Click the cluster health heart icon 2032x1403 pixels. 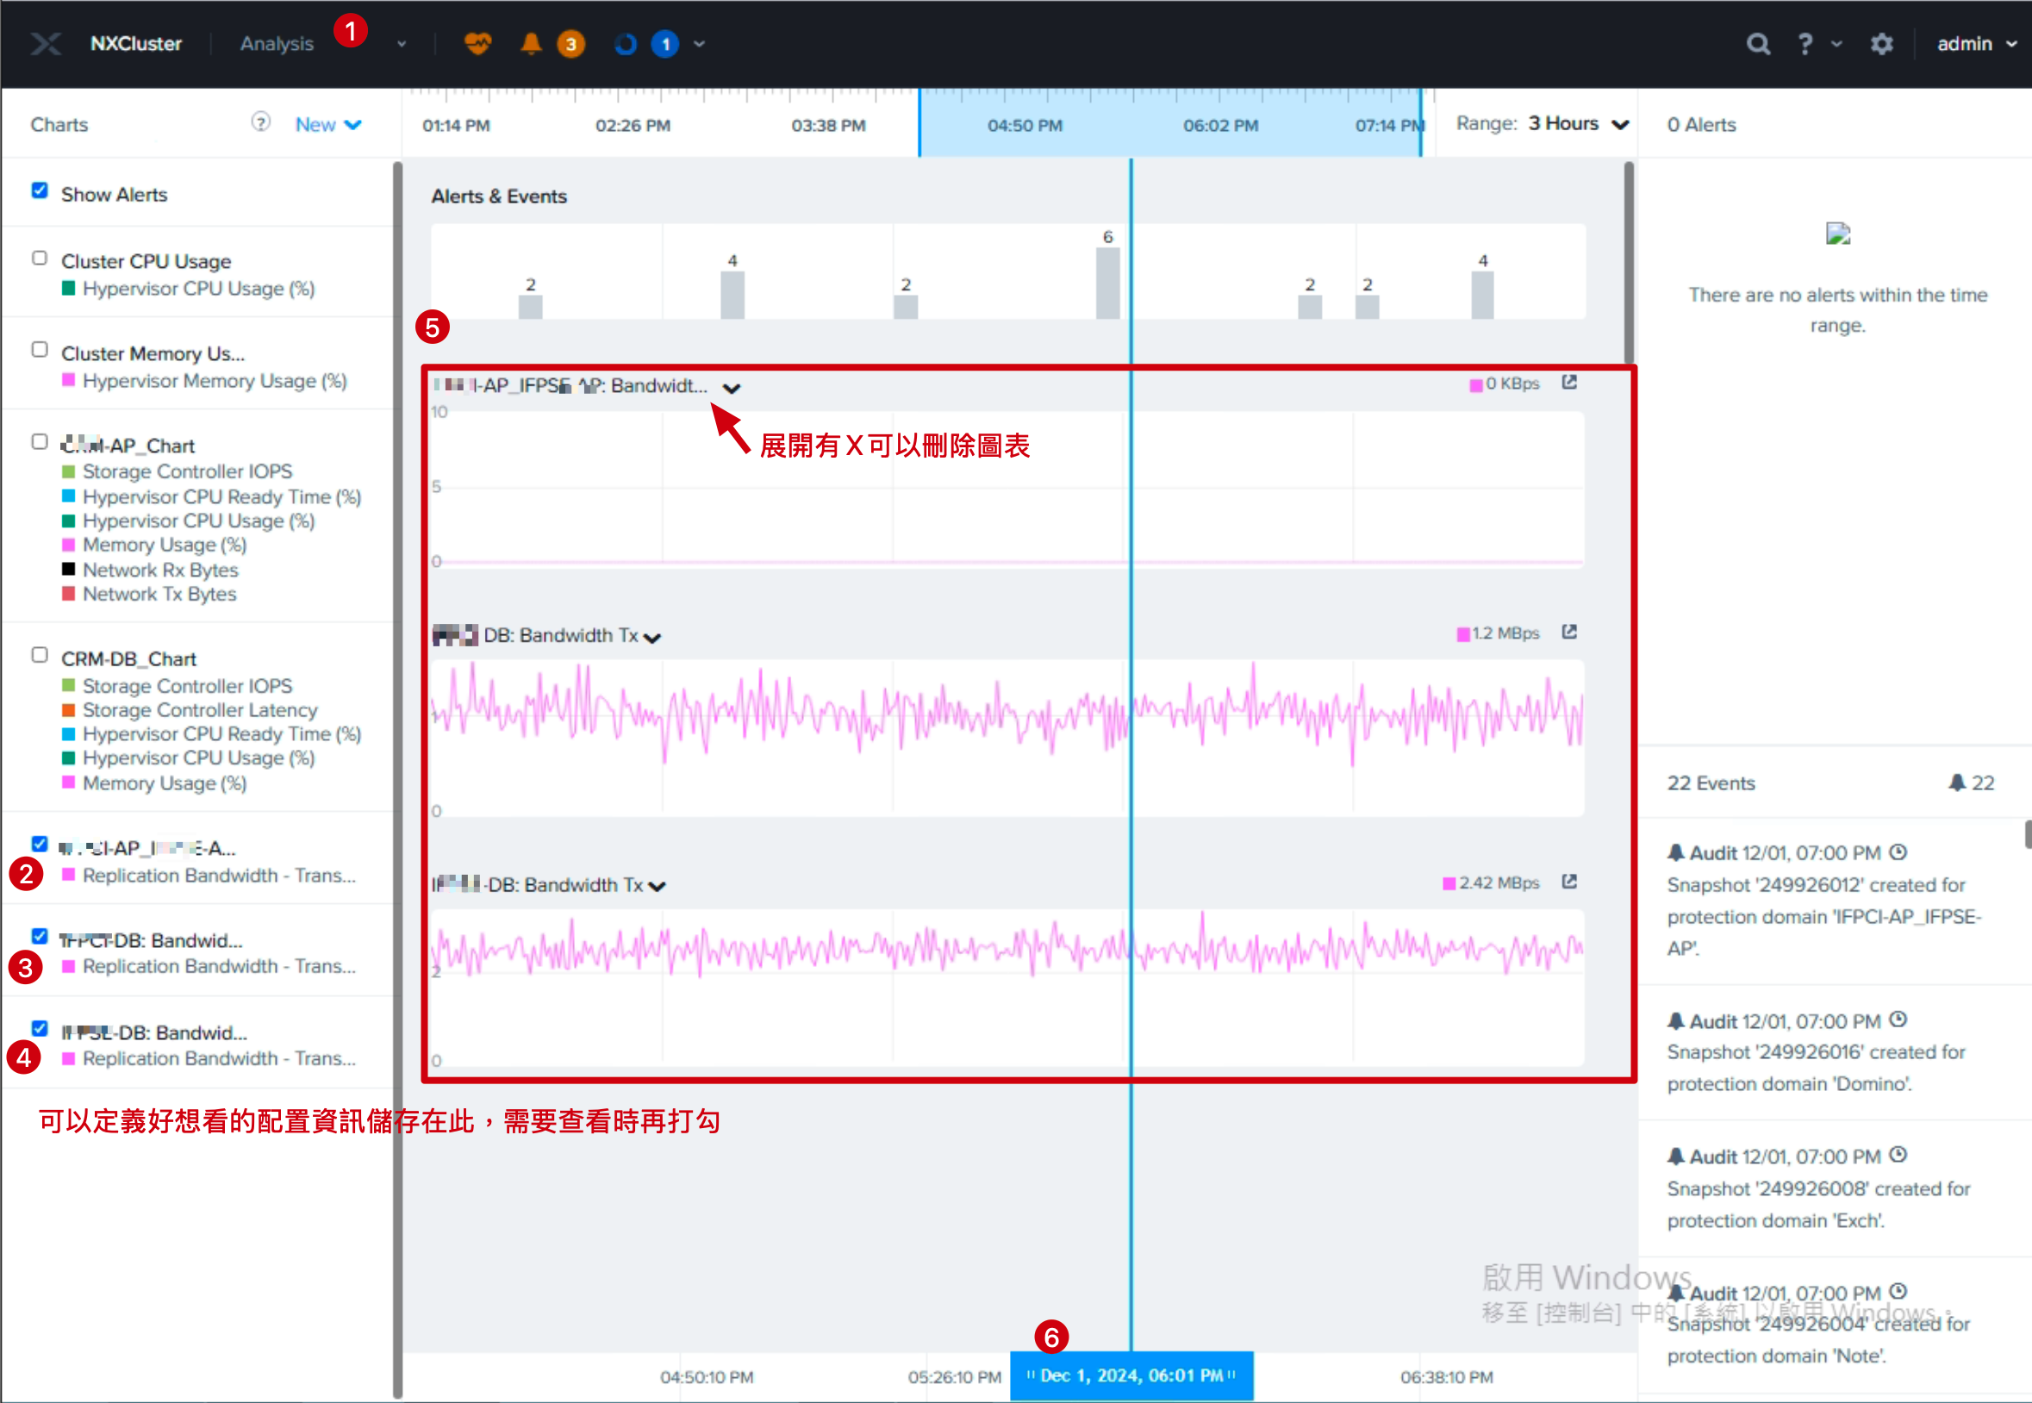pos(477,43)
